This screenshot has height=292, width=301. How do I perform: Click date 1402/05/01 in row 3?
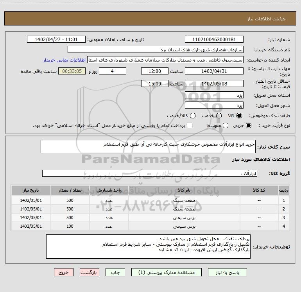point(31,218)
